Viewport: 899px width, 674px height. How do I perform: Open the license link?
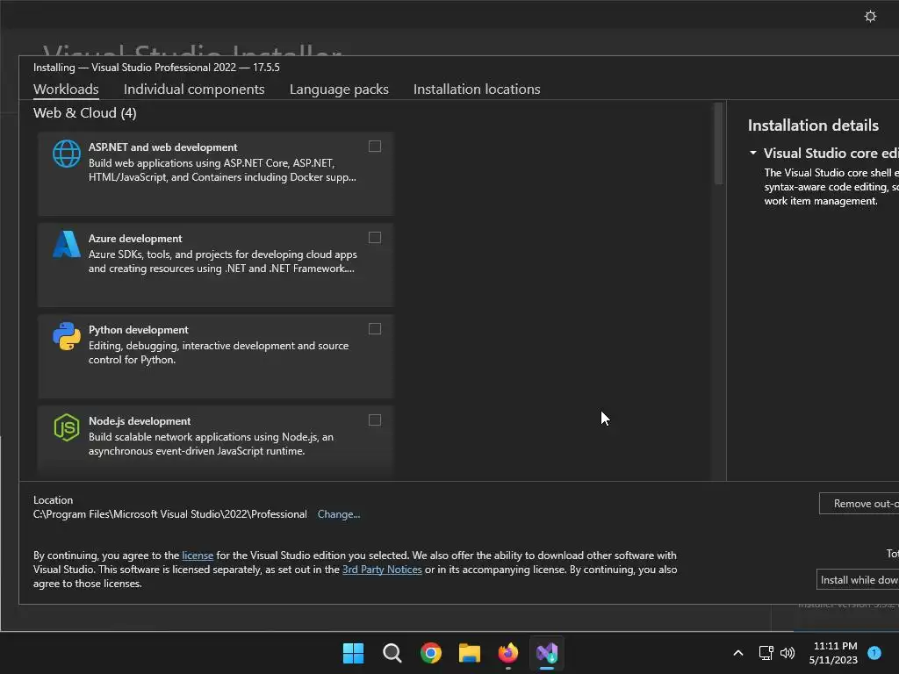coord(198,556)
